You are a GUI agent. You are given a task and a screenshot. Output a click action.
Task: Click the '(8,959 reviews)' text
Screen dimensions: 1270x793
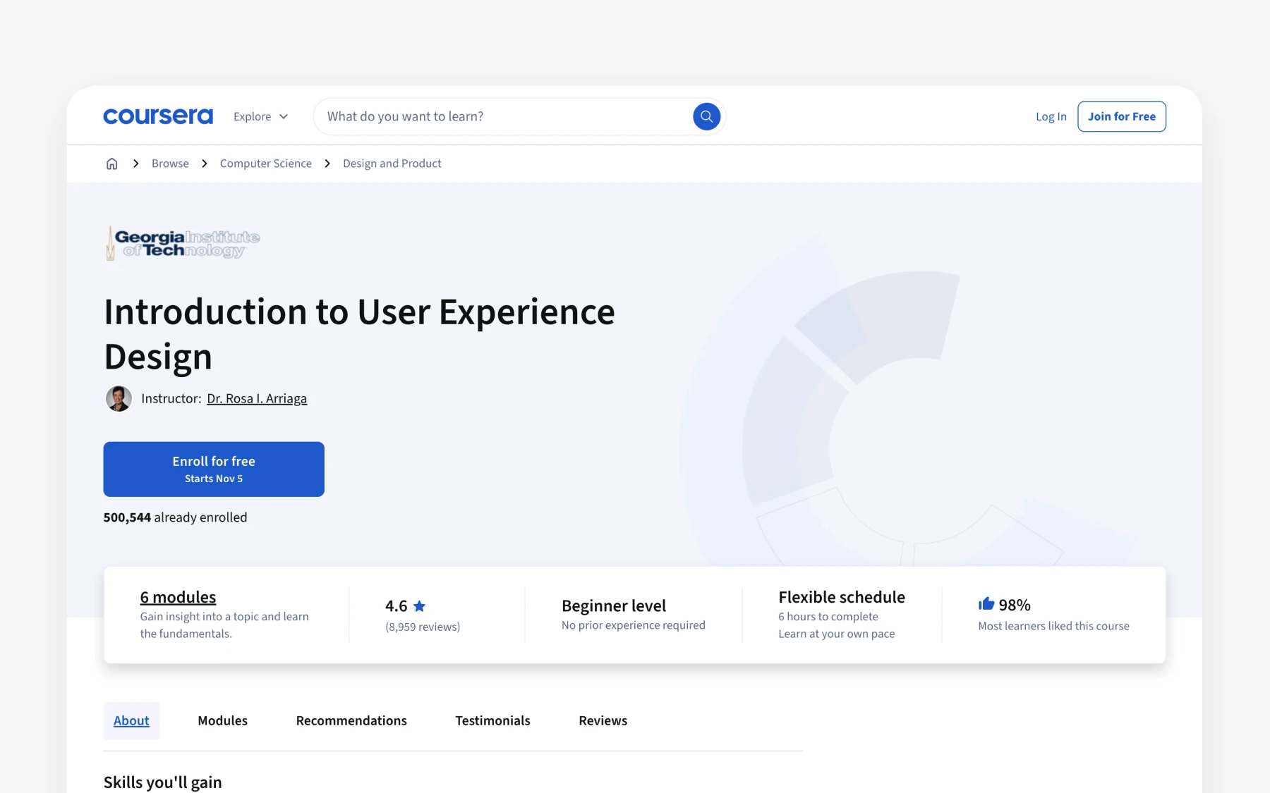pos(423,627)
